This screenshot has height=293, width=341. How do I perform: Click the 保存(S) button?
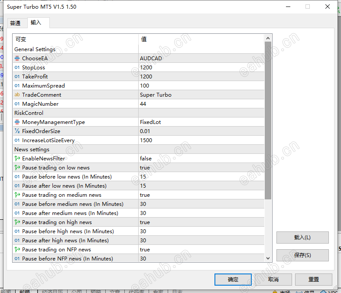tap(302, 255)
